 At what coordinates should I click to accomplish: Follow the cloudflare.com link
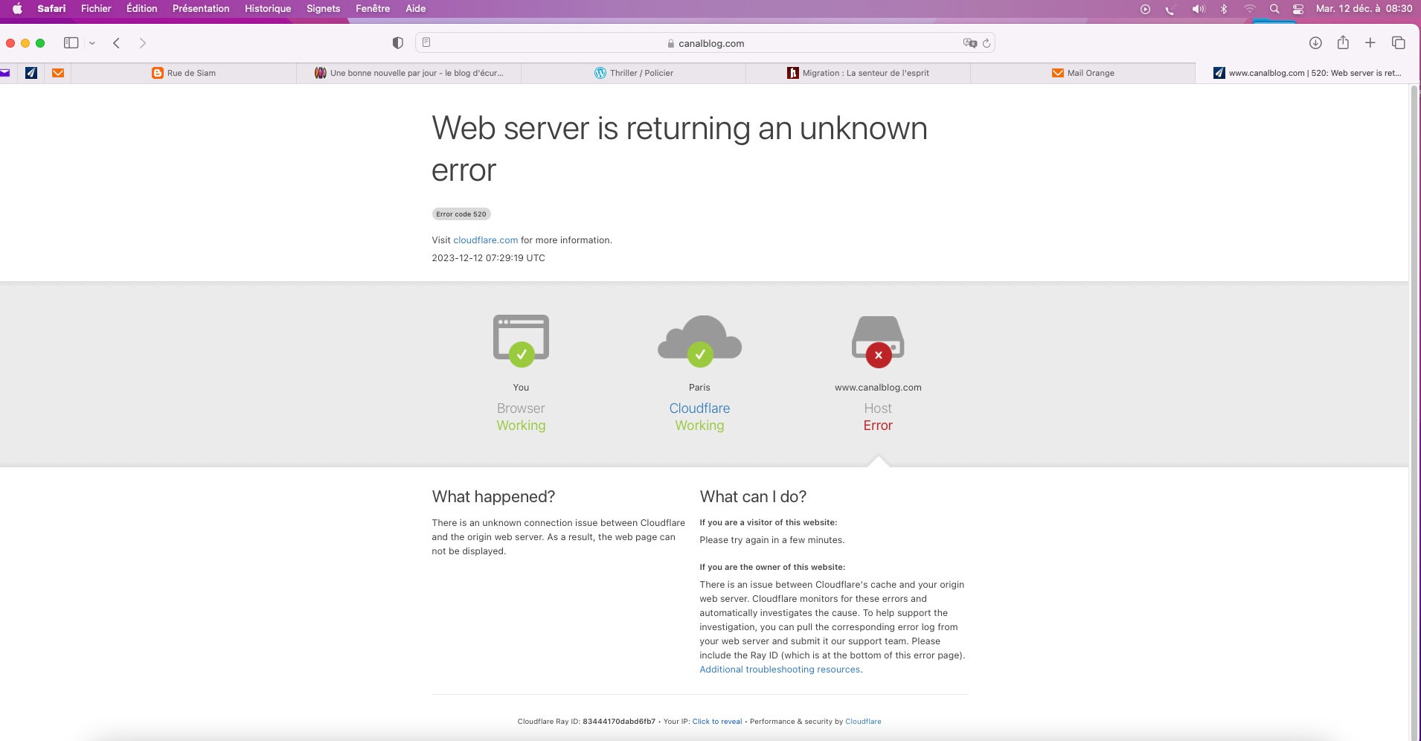(485, 240)
